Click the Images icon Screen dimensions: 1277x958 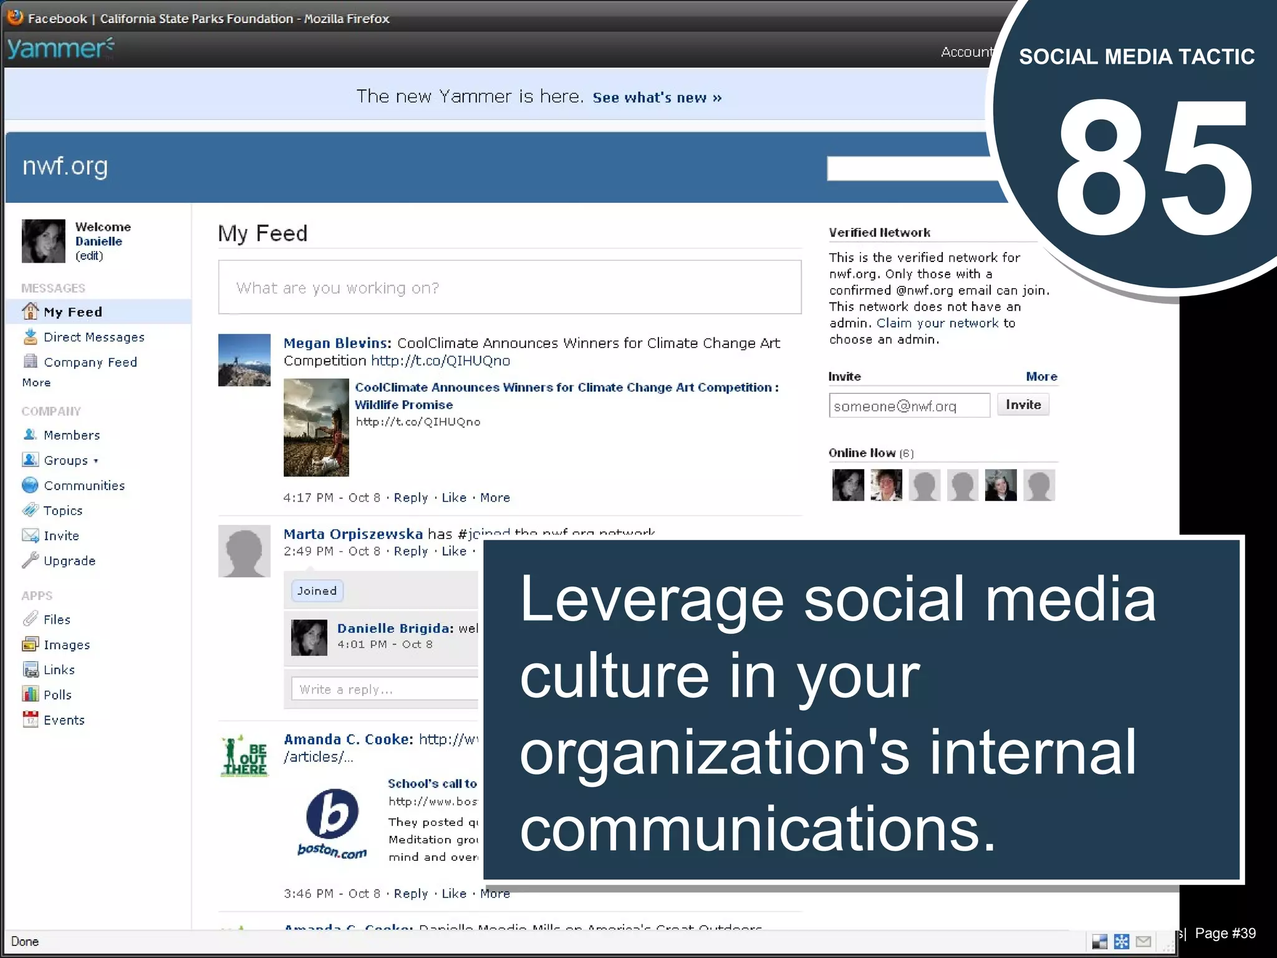[30, 644]
